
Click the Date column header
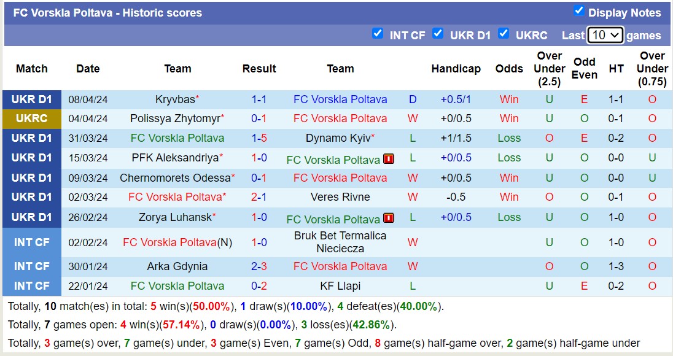88,69
